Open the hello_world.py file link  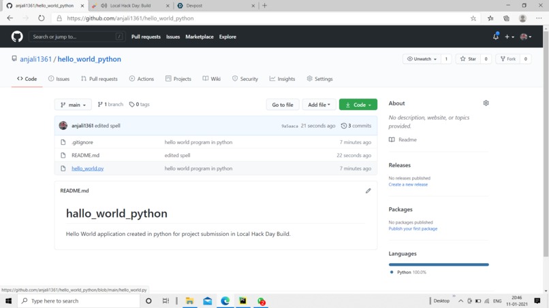click(x=88, y=169)
